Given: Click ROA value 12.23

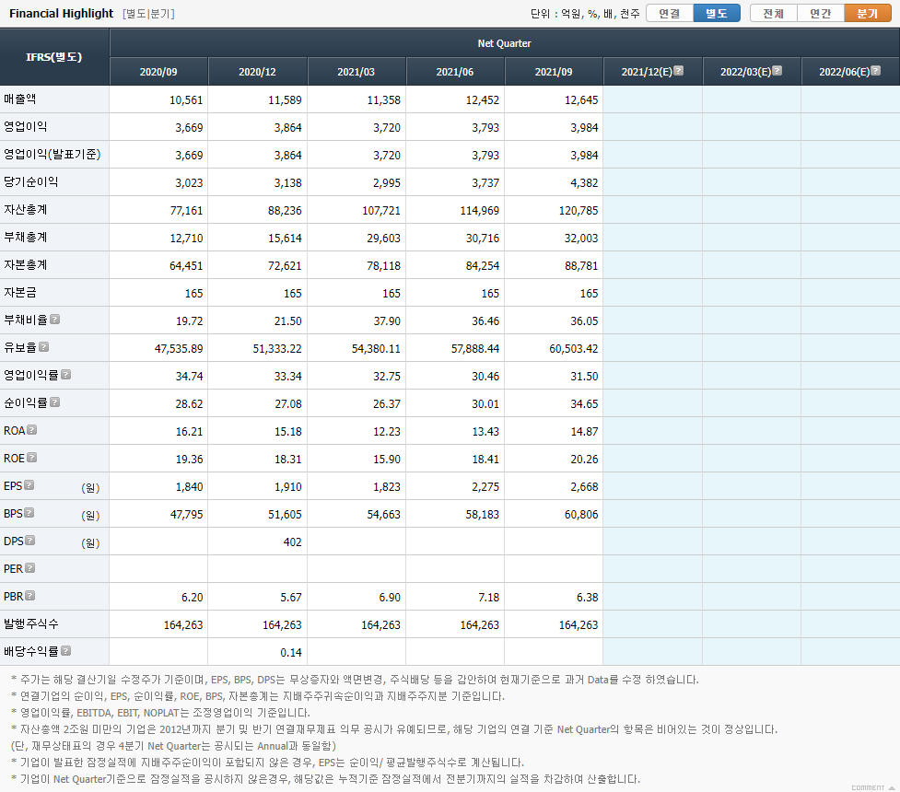Looking at the screenshot, I should [x=387, y=431].
